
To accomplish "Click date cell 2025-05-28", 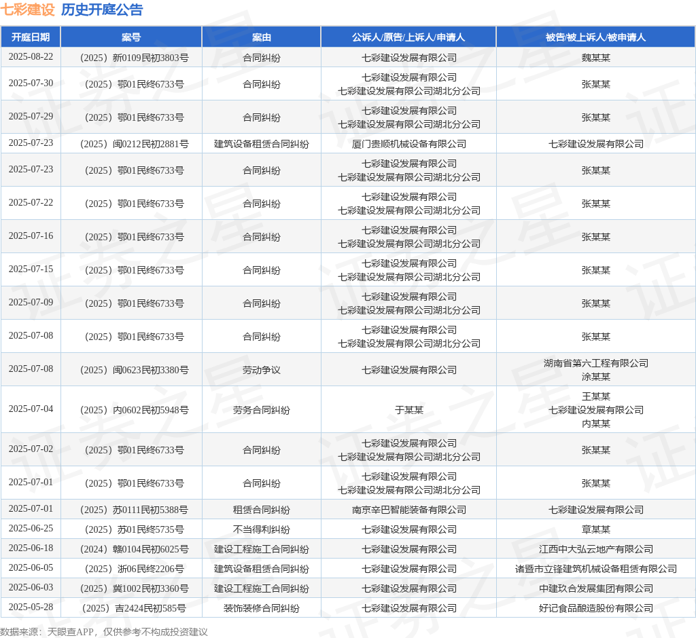I will [x=31, y=607].
